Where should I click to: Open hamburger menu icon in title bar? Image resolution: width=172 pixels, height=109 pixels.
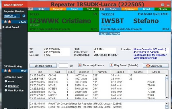tap(168, 5)
